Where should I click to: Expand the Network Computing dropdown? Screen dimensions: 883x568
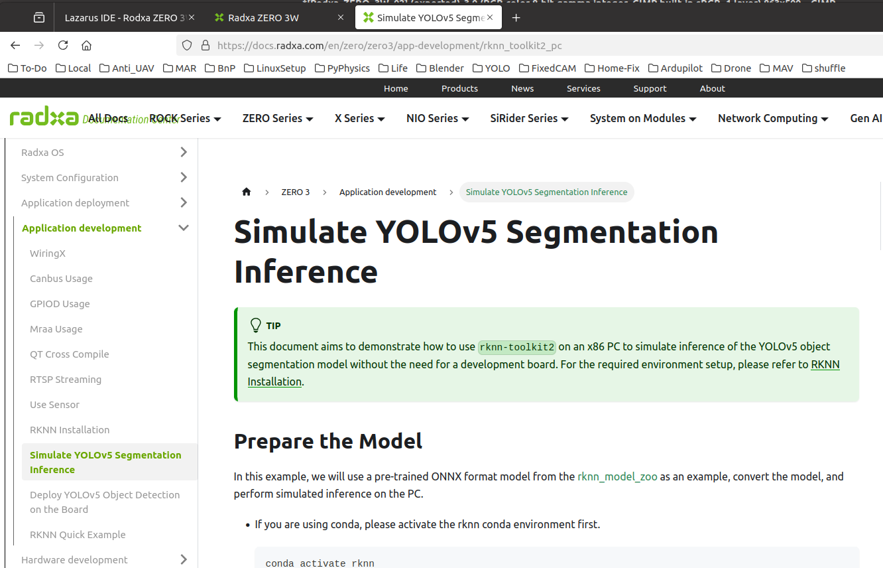tap(773, 118)
